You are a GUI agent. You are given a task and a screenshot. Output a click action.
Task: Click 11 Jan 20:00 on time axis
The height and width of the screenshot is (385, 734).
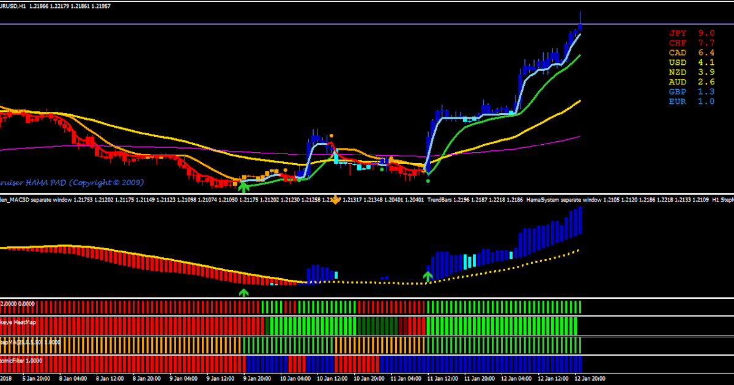(480, 379)
